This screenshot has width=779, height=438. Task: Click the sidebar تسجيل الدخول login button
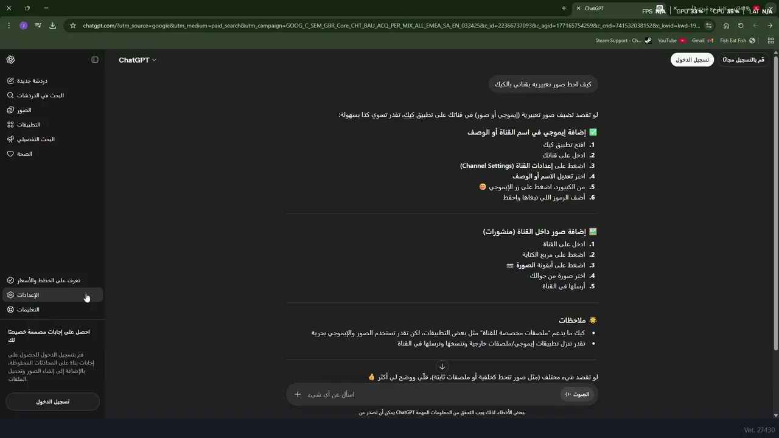pyautogui.click(x=52, y=401)
